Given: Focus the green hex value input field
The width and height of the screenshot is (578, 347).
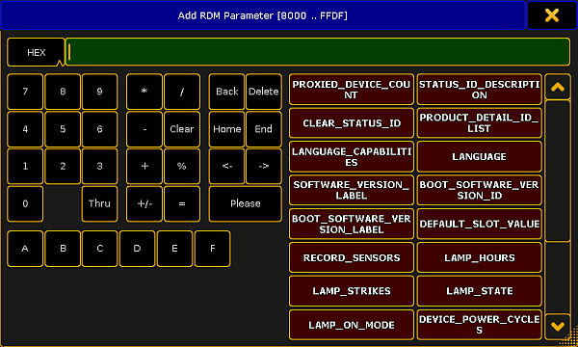Looking at the screenshot, I should (x=318, y=52).
